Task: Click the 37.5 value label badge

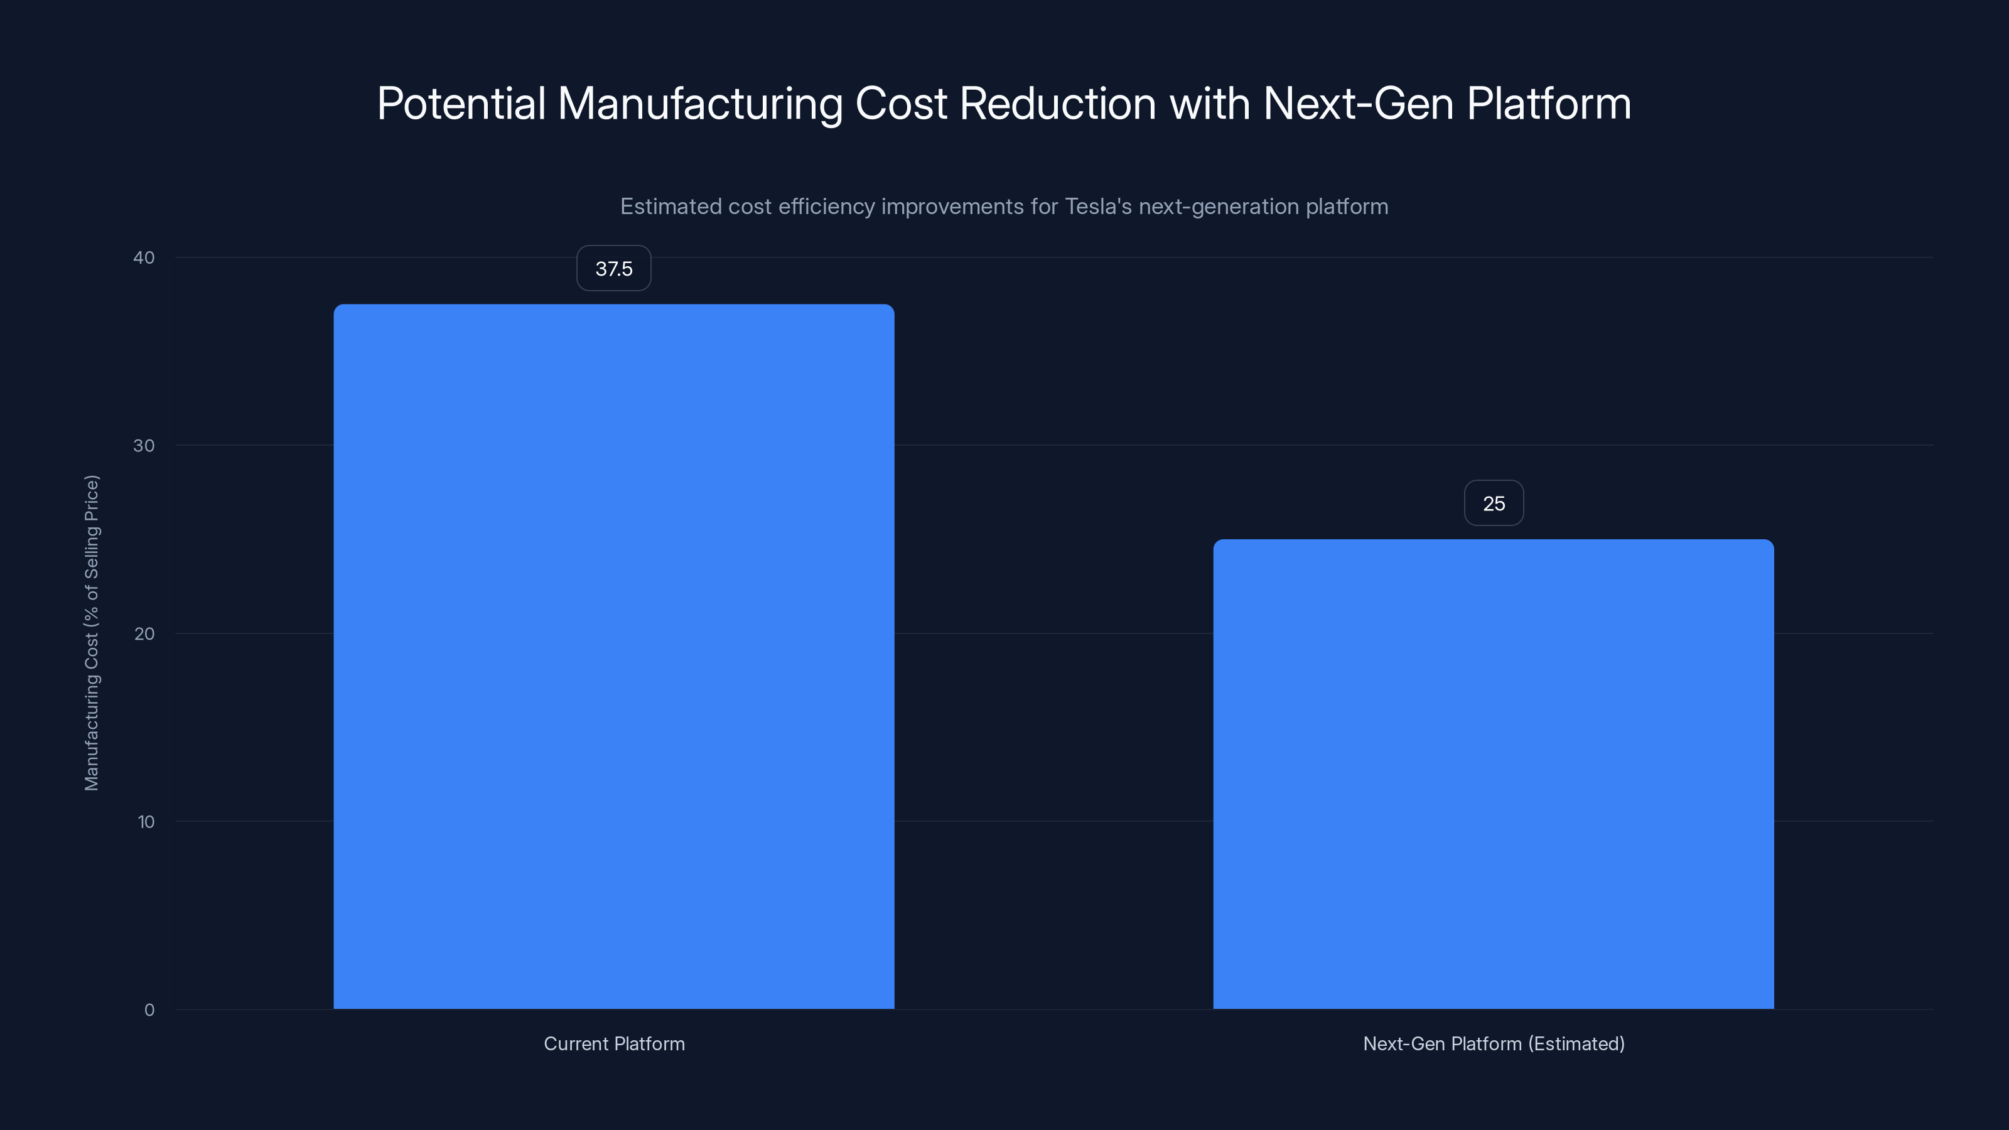Action: 613,267
